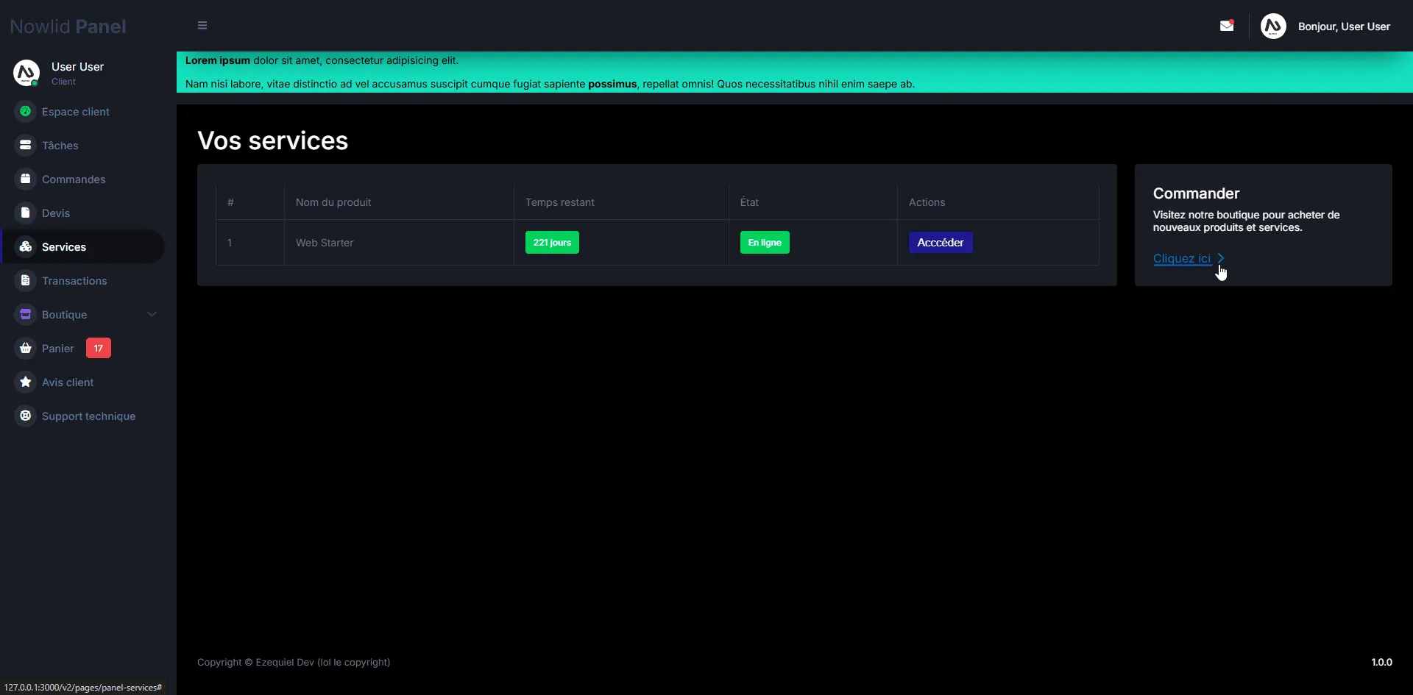
Task: Click the Panier basket icon
Action: click(x=26, y=349)
